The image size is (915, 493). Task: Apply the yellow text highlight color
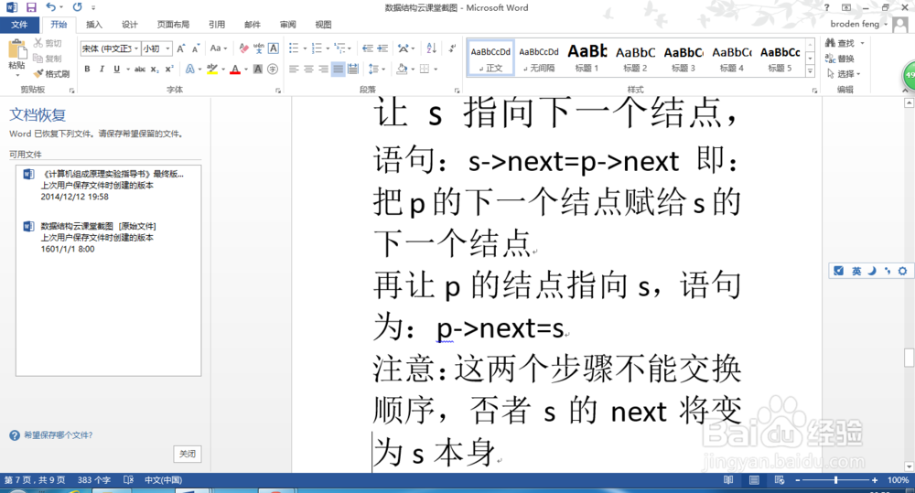pyautogui.click(x=212, y=69)
